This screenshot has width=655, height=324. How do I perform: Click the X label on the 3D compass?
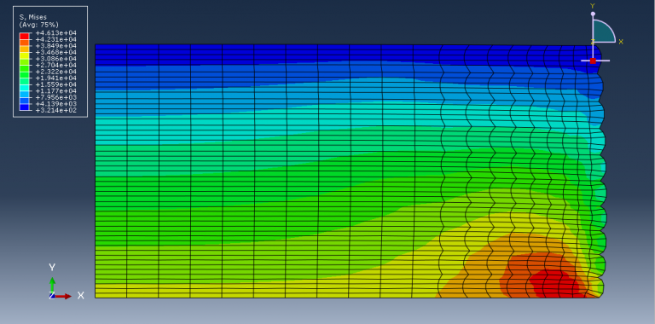[621, 41]
